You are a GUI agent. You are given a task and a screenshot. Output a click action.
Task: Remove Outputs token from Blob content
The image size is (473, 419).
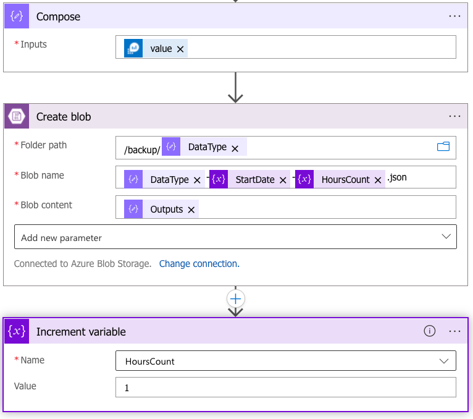(191, 210)
